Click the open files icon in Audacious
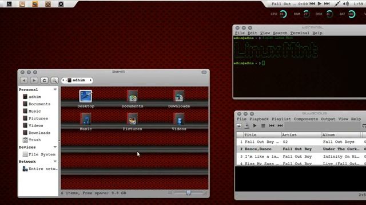366x205 pixels. coord(239,126)
